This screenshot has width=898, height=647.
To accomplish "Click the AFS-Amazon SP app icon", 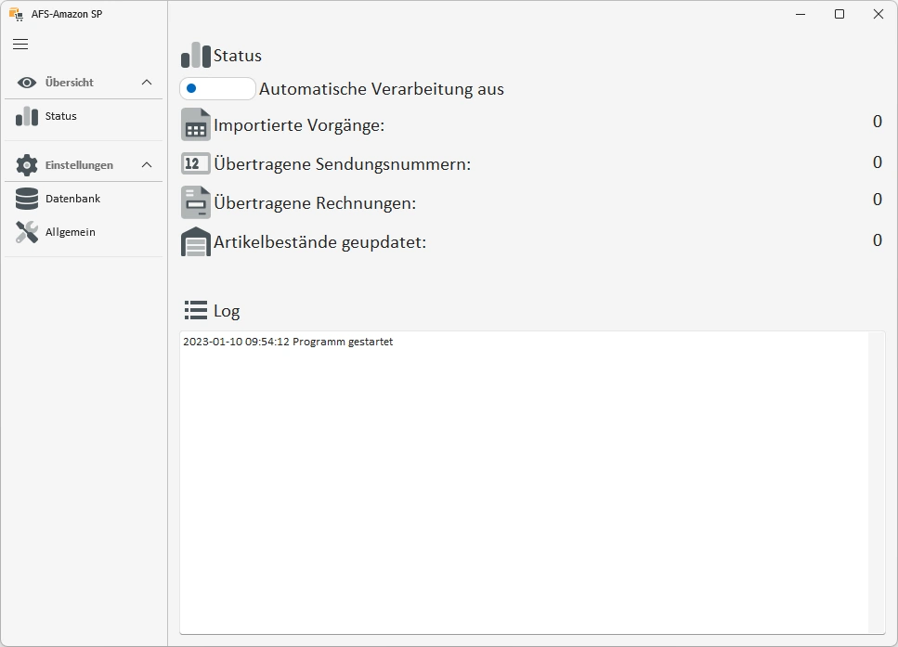I will click(x=16, y=14).
